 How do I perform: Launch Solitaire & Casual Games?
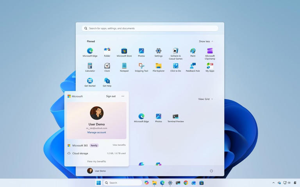176,54
